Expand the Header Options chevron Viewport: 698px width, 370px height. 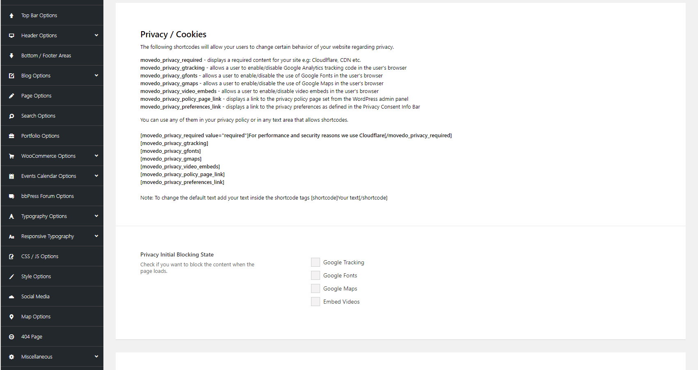pyautogui.click(x=96, y=35)
